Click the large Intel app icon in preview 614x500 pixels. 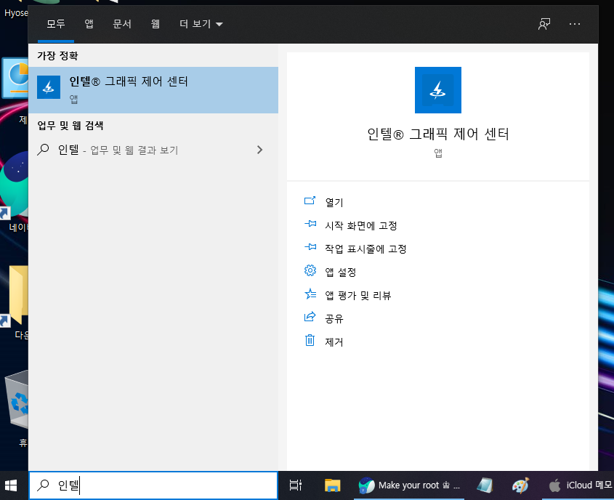click(437, 89)
